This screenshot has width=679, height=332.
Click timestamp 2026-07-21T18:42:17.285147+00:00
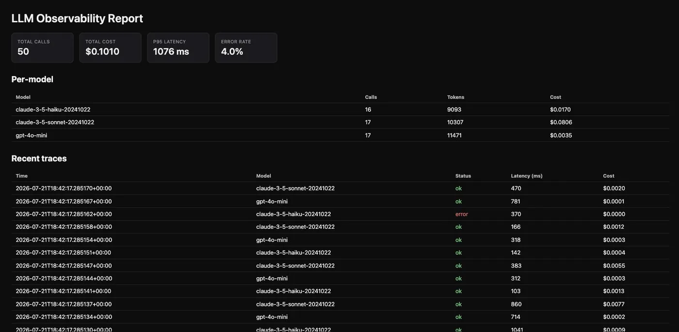tap(64, 266)
